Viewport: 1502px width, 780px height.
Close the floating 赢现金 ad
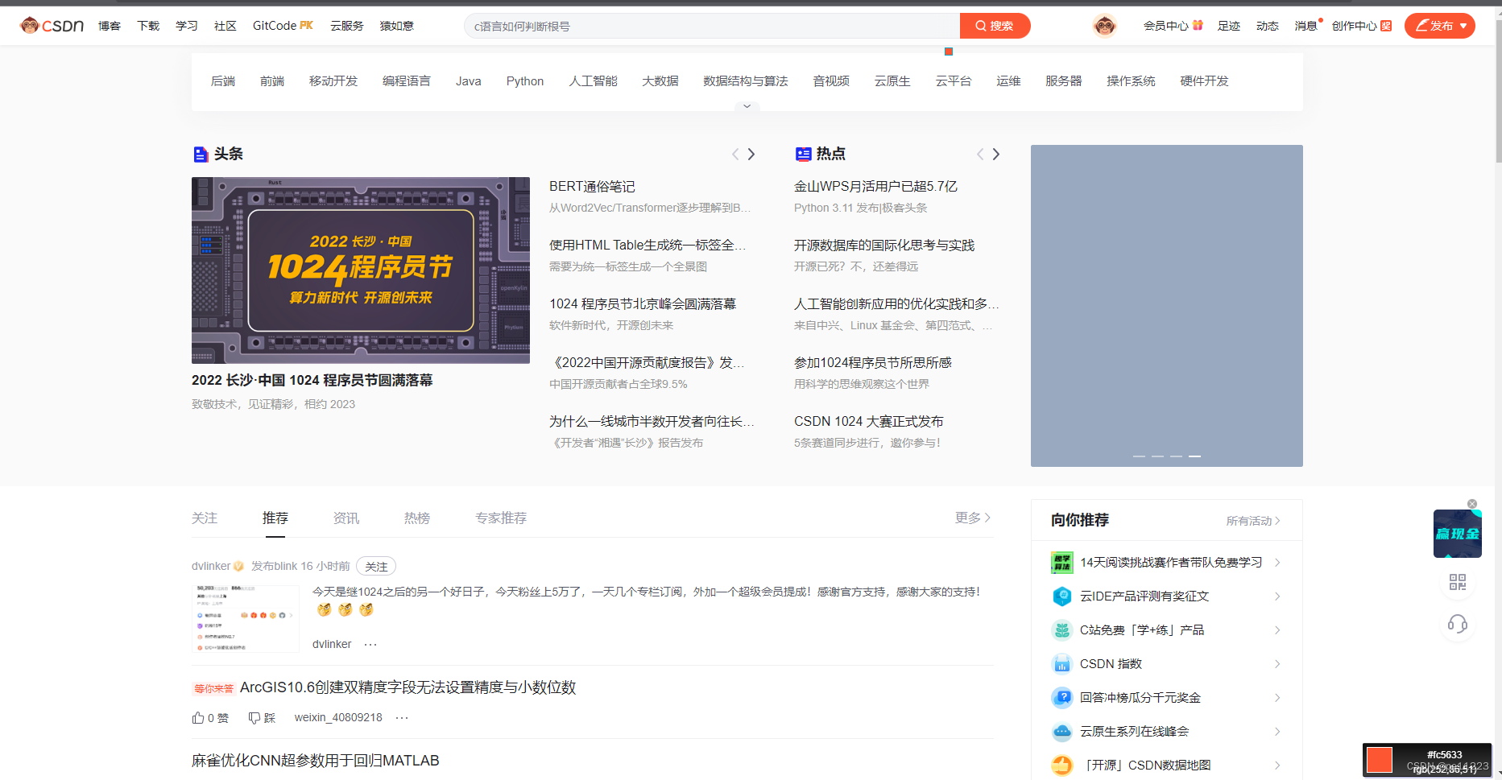pyautogui.click(x=1472, y=504)
